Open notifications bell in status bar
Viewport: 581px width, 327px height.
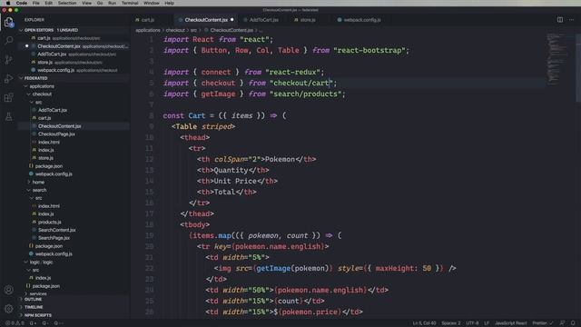573,323
